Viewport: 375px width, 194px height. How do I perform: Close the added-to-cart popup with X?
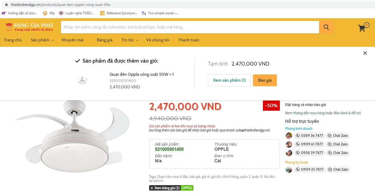click(365, 53)
